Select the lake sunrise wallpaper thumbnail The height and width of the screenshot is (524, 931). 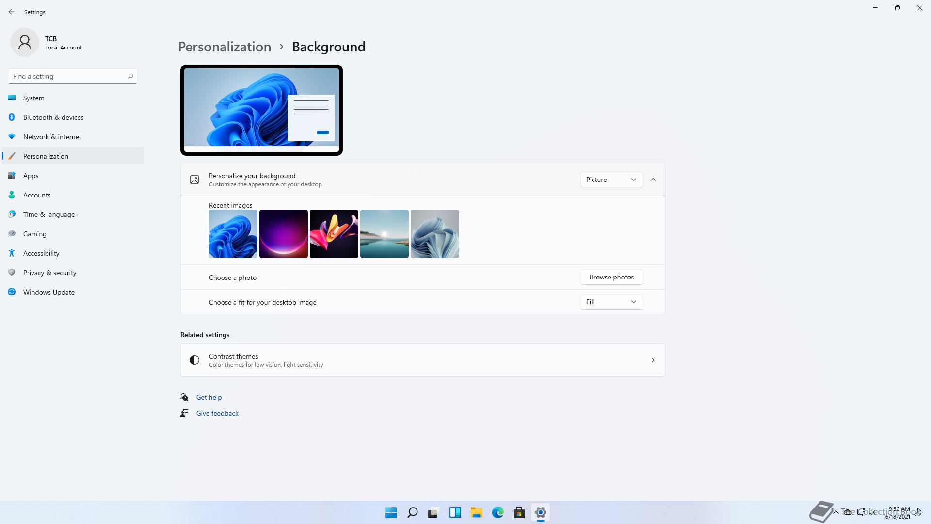(x=385, y=234)
